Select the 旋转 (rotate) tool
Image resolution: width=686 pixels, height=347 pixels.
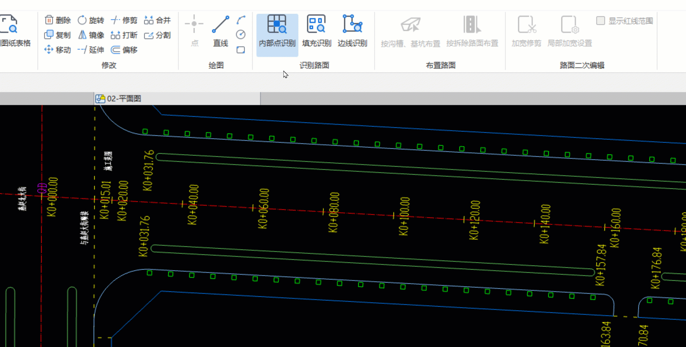[x=91, y=20]
